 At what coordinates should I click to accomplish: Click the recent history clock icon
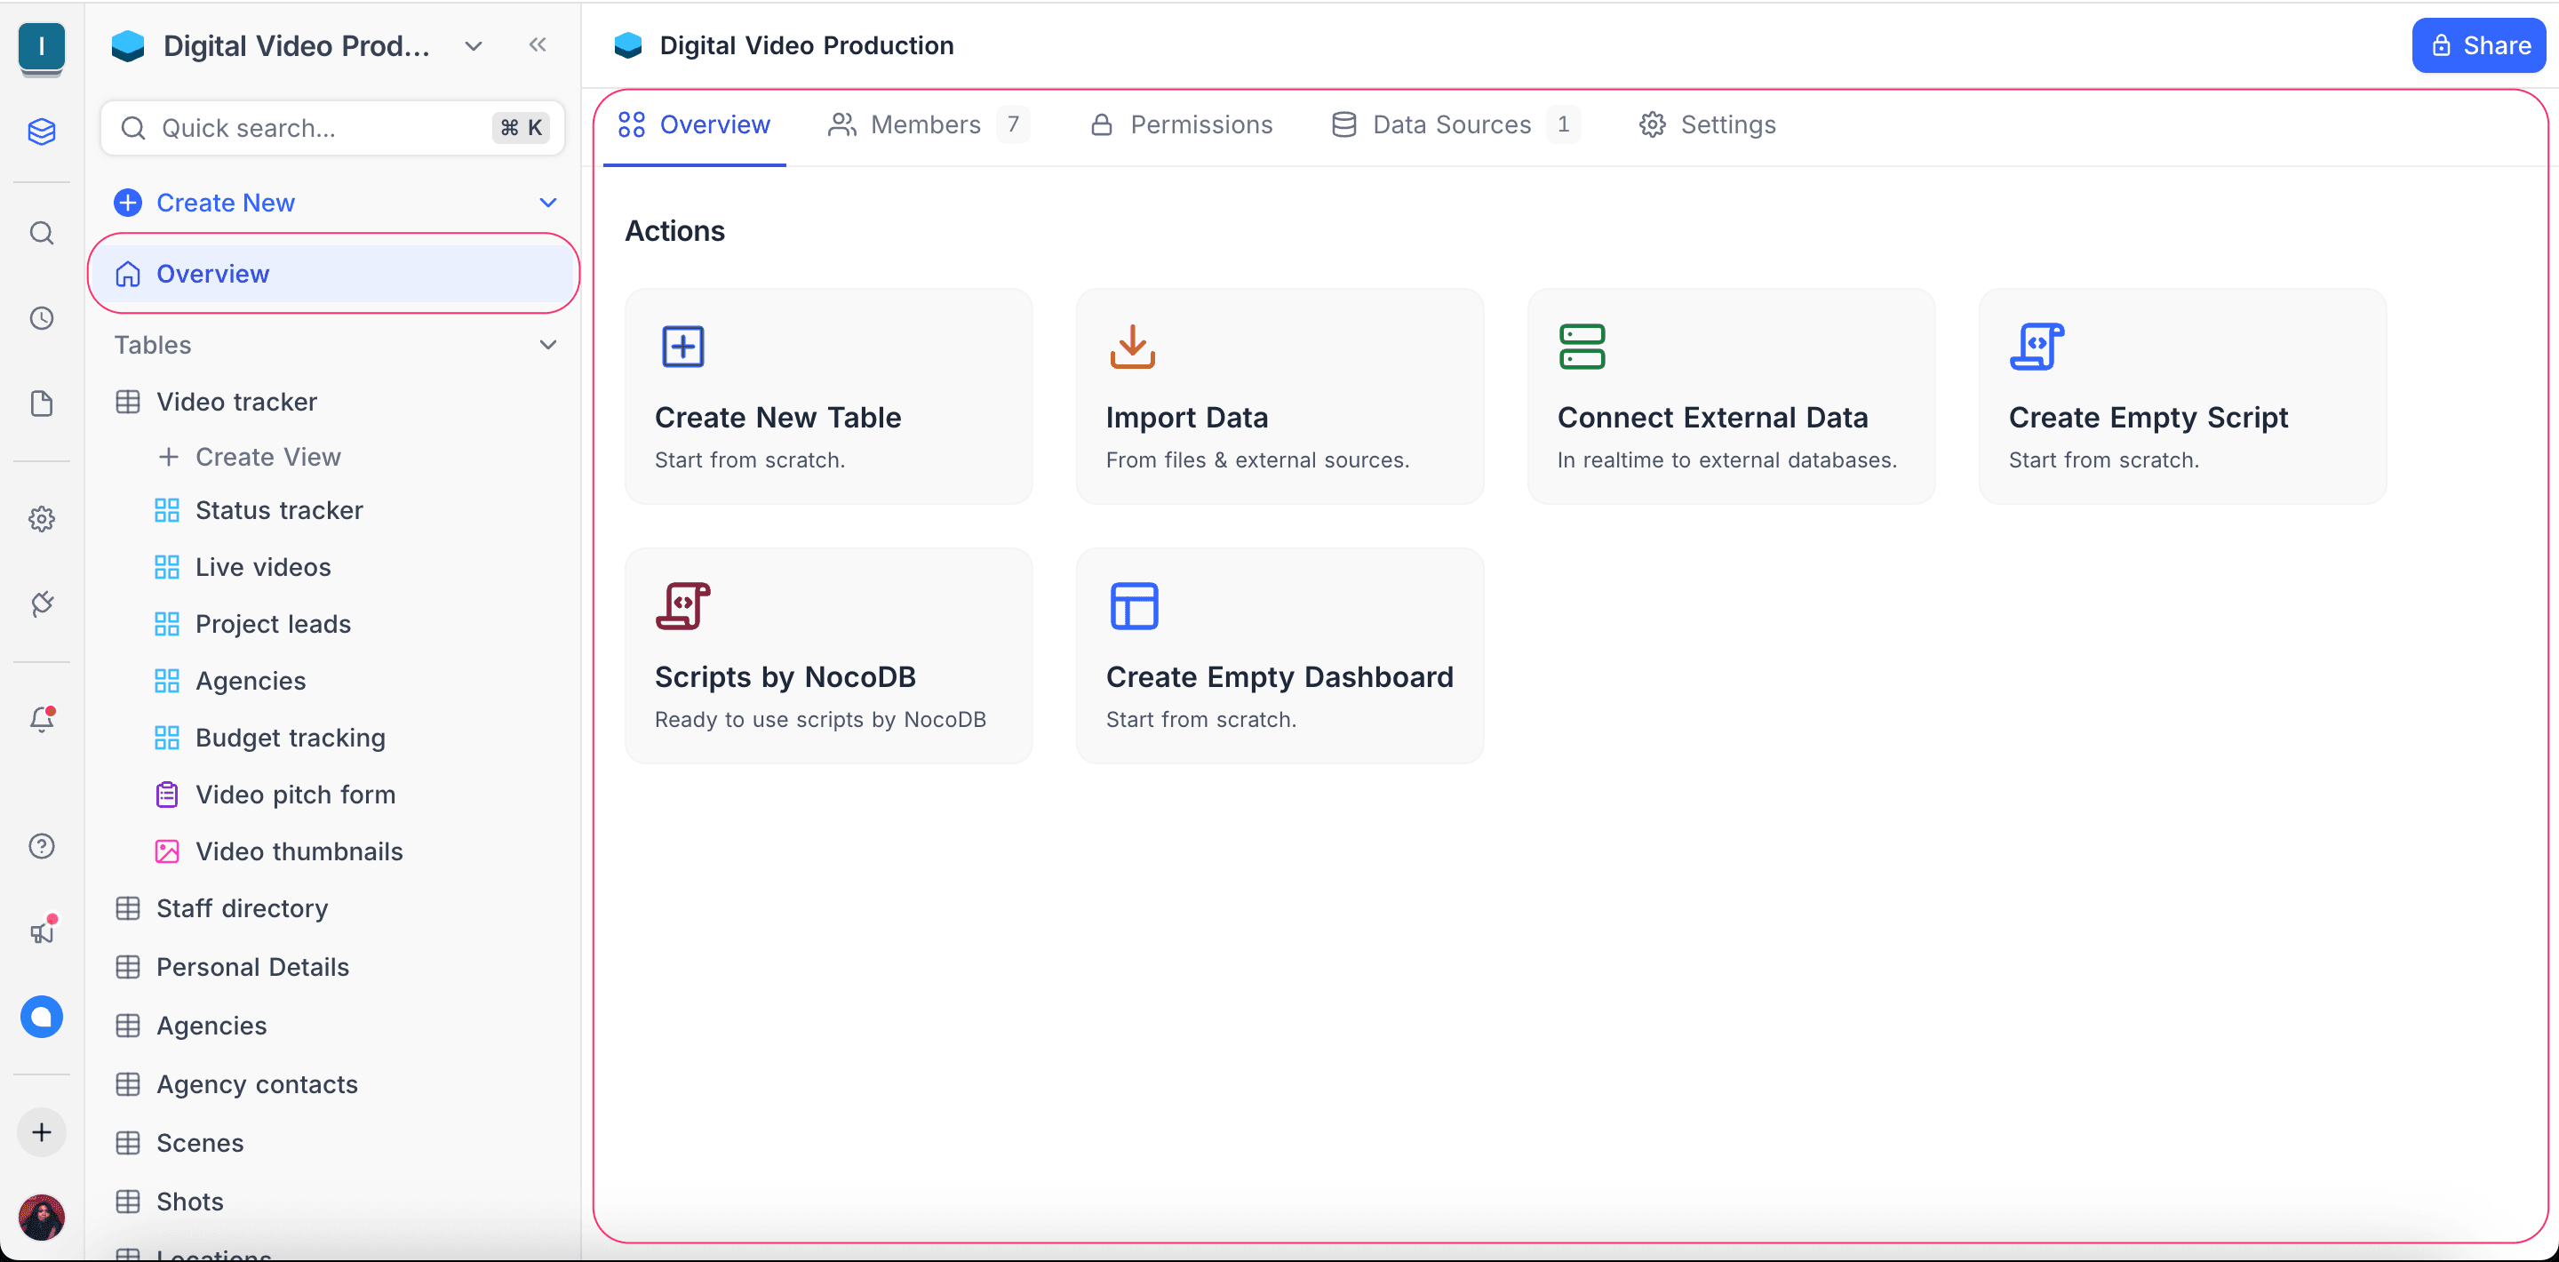(42, 318)
